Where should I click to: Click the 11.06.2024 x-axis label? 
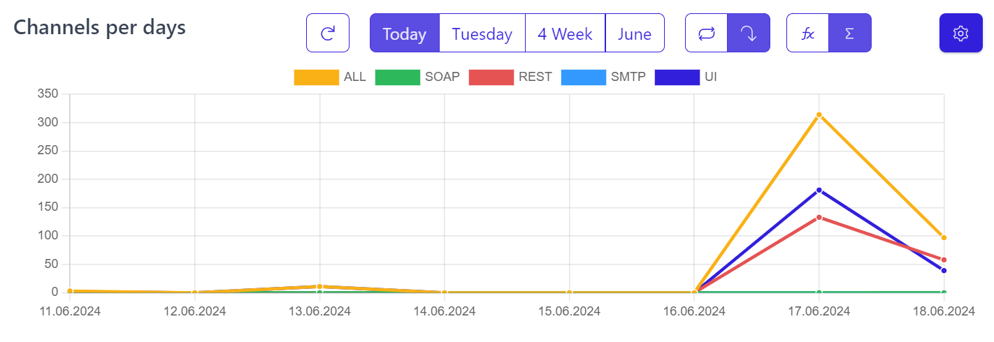69,311
